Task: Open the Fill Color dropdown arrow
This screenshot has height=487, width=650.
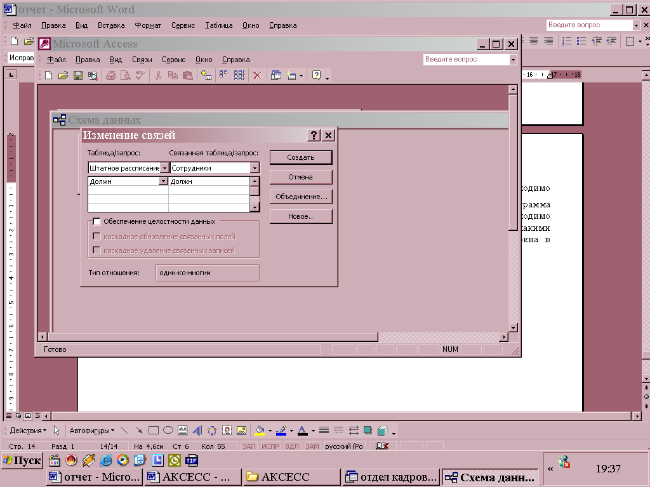Action: (270, 431)
